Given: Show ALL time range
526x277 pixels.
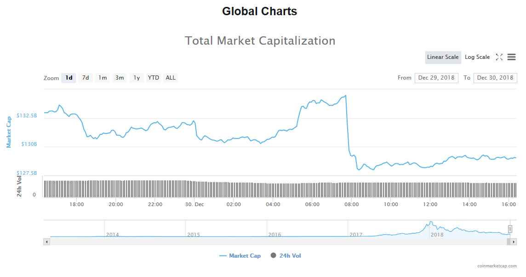Looking at the screenshot, I should (171, 78).
